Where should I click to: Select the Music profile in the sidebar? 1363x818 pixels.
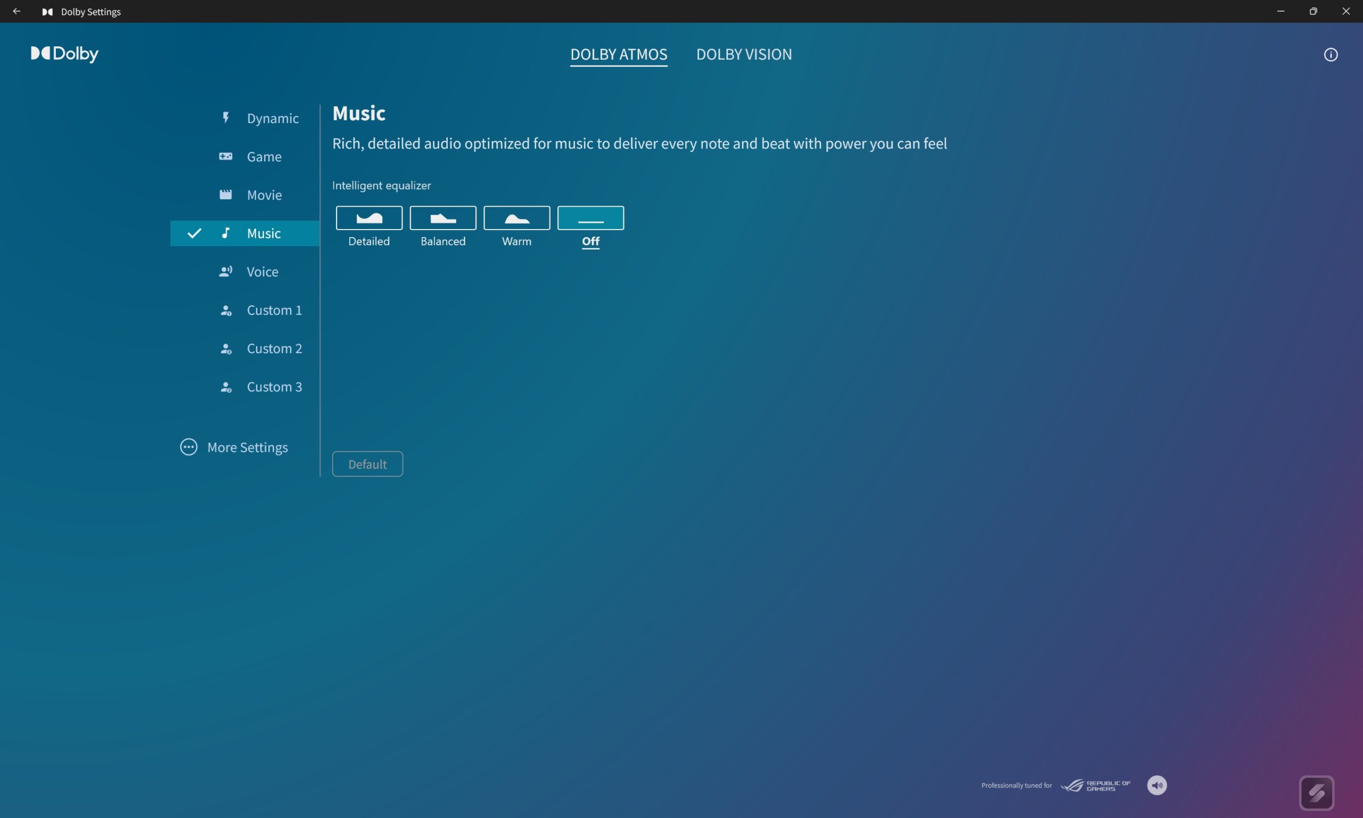tap(245, 233)
